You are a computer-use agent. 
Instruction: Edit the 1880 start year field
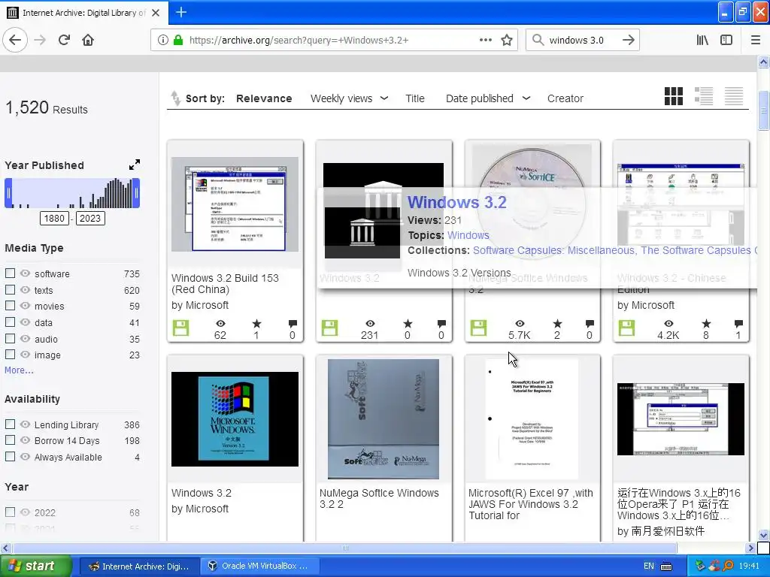54,219
